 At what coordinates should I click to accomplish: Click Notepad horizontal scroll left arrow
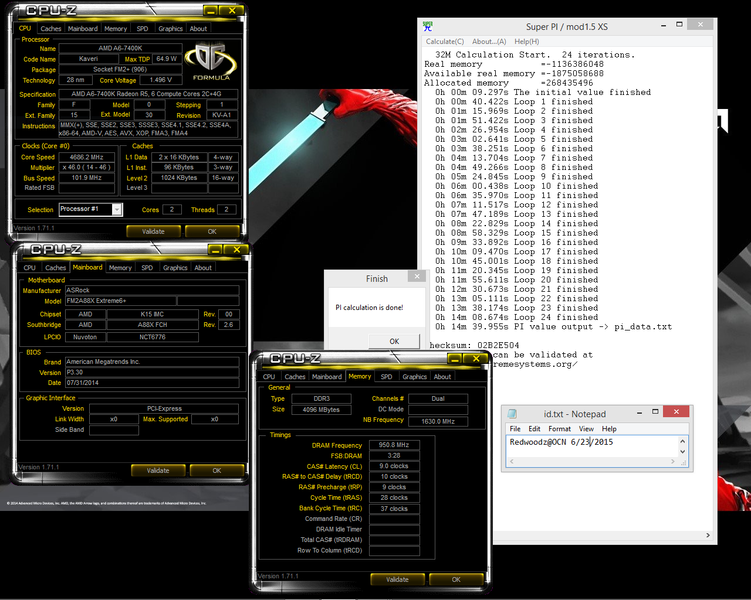[512, 462]
